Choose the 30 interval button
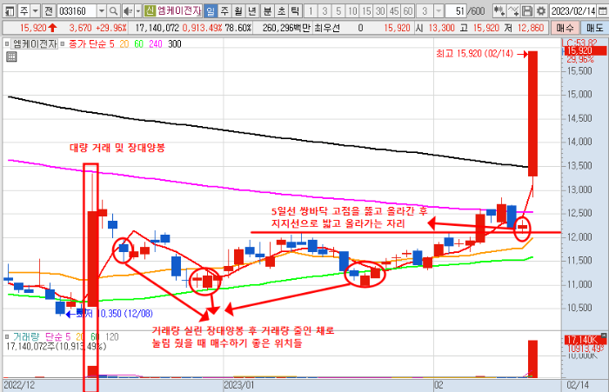Viewport: 609px width, 392px height. pyautogui.click(x=380, y=11)
